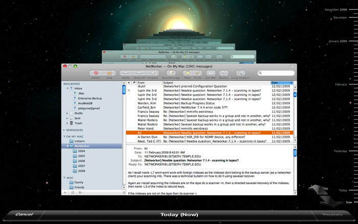The image size is (358, 224).
Task: Click the toolbar toggle pill button
Action: tap(292, 66)
